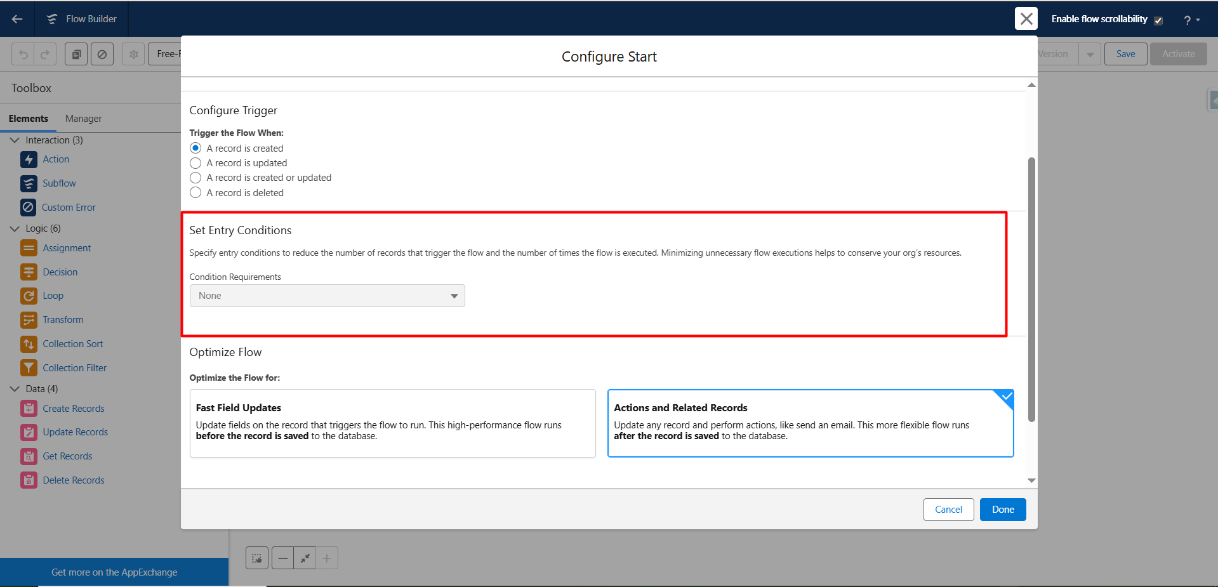This screenshot has height=587, width=1218.
Task: Select the Elements tab
Action: coord(29,119)
